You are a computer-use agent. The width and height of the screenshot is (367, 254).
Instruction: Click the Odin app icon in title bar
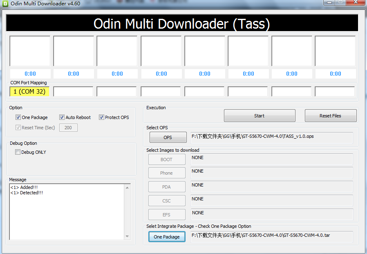[x=5, y=4]
